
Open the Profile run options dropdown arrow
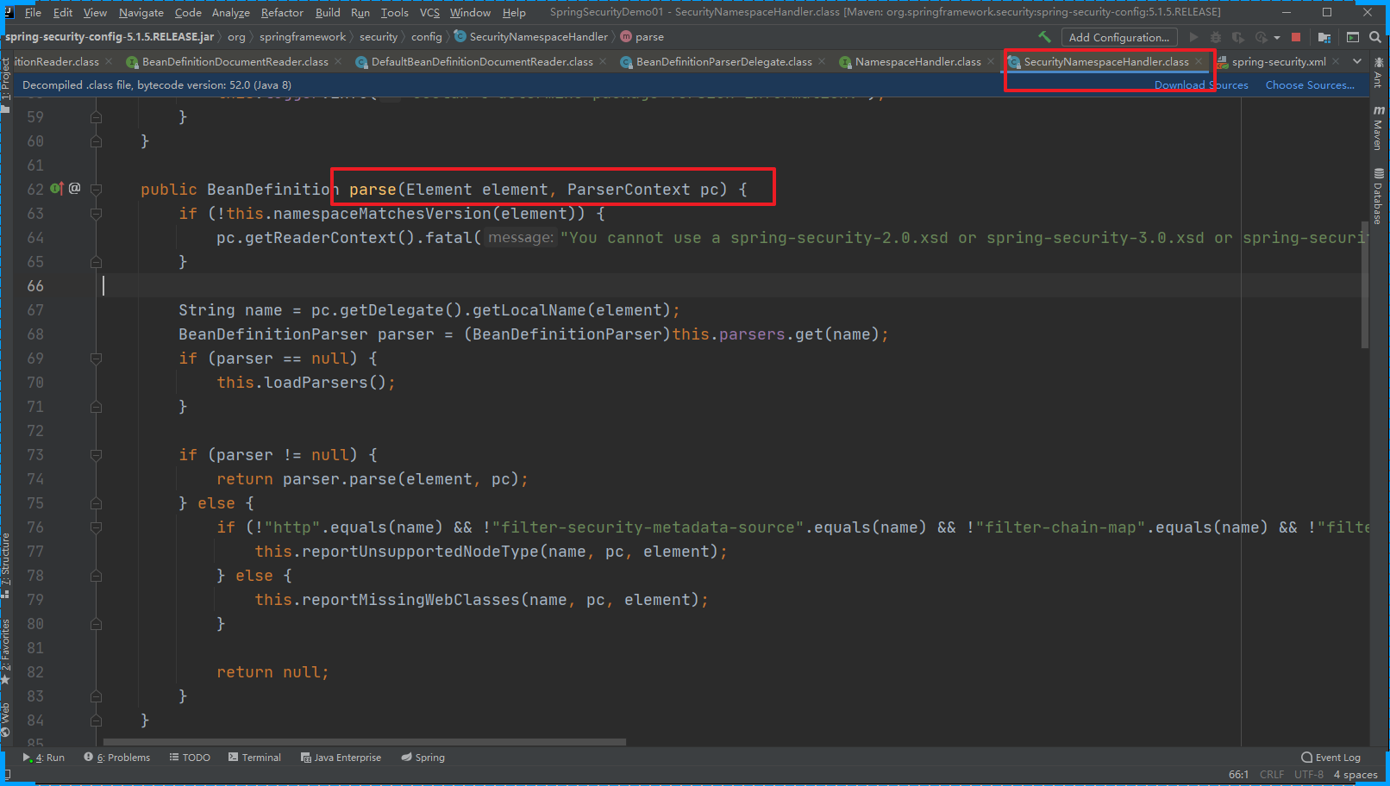[1277, 37]
